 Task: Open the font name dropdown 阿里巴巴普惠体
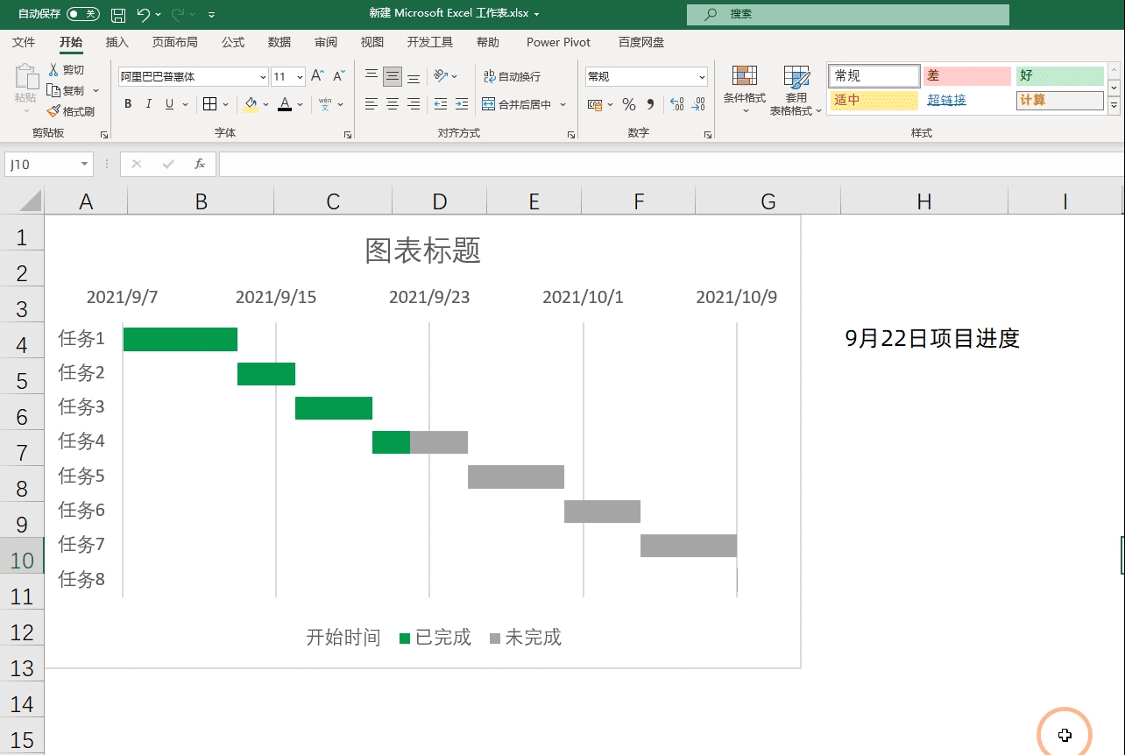(x=264, y=77)
